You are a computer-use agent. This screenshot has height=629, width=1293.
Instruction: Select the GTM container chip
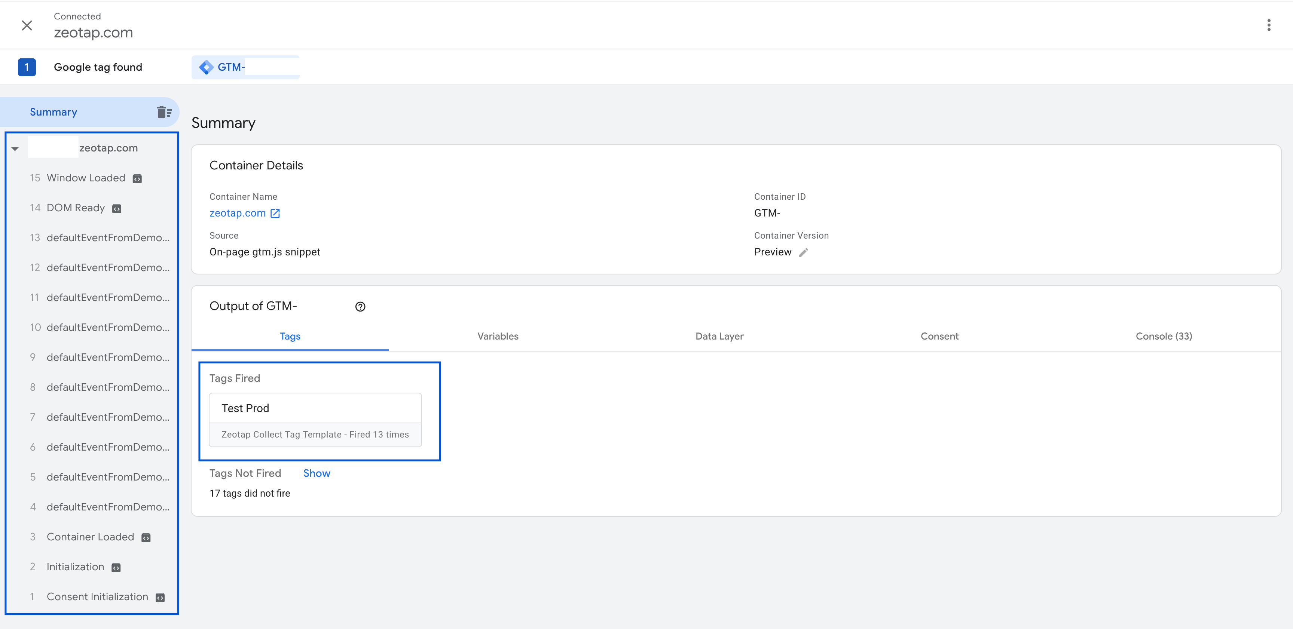tap(245, 67)
